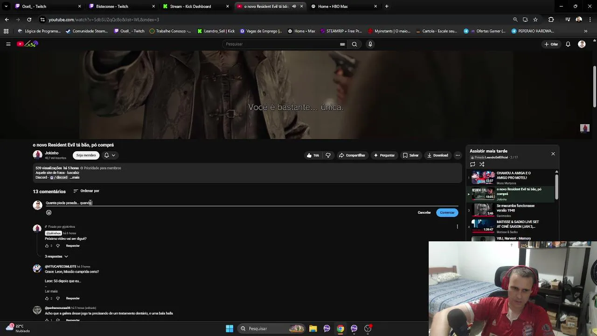Post the comment with Comentar

(x=447, y=213)
